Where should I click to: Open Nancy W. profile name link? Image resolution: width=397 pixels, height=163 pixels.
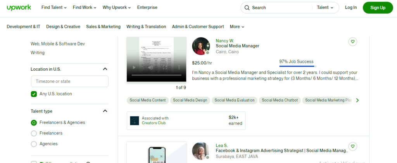click(224, 41)
